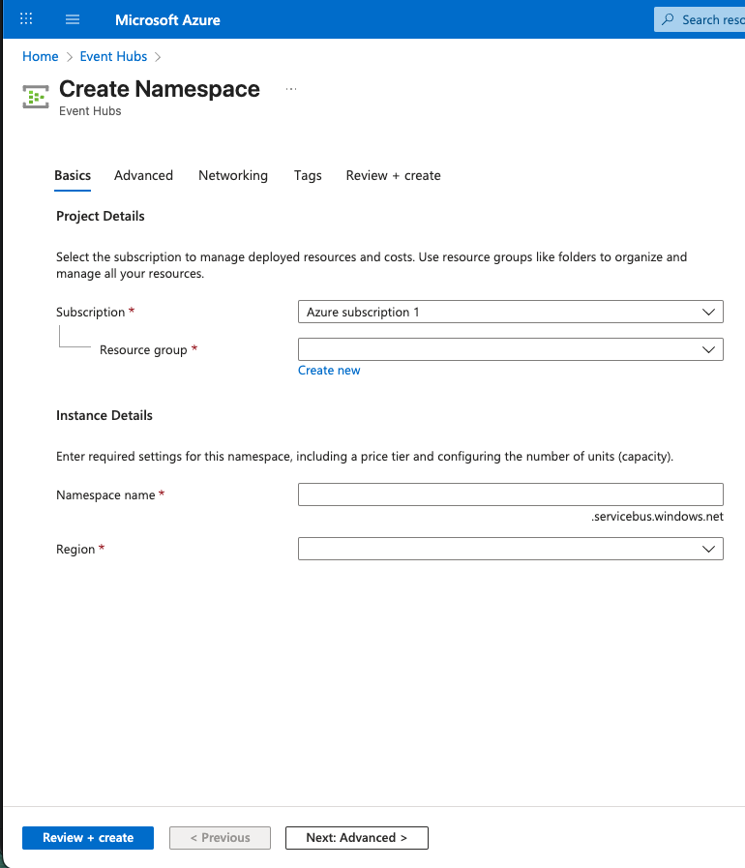Click the Instance Details heading

(104, 415)
